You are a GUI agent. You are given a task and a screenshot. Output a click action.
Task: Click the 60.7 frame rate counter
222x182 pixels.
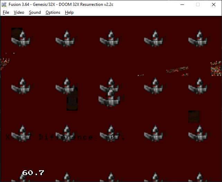(33, 173)
